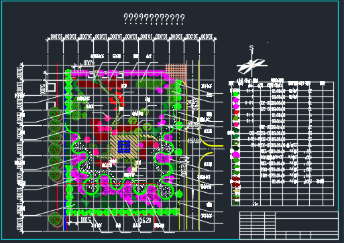Select the compass rose marked S

point(251,62)
